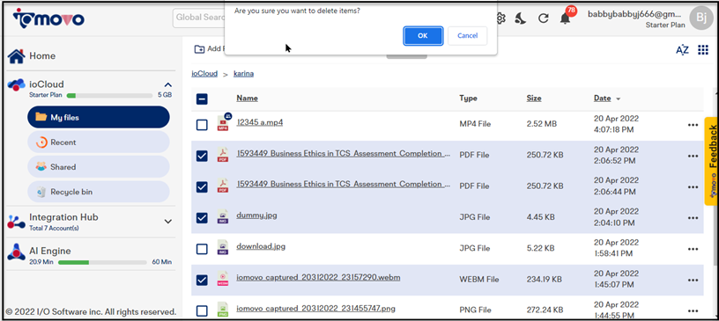
Task: Toggle the select-all header checkbox
Action: pos(202,98)
